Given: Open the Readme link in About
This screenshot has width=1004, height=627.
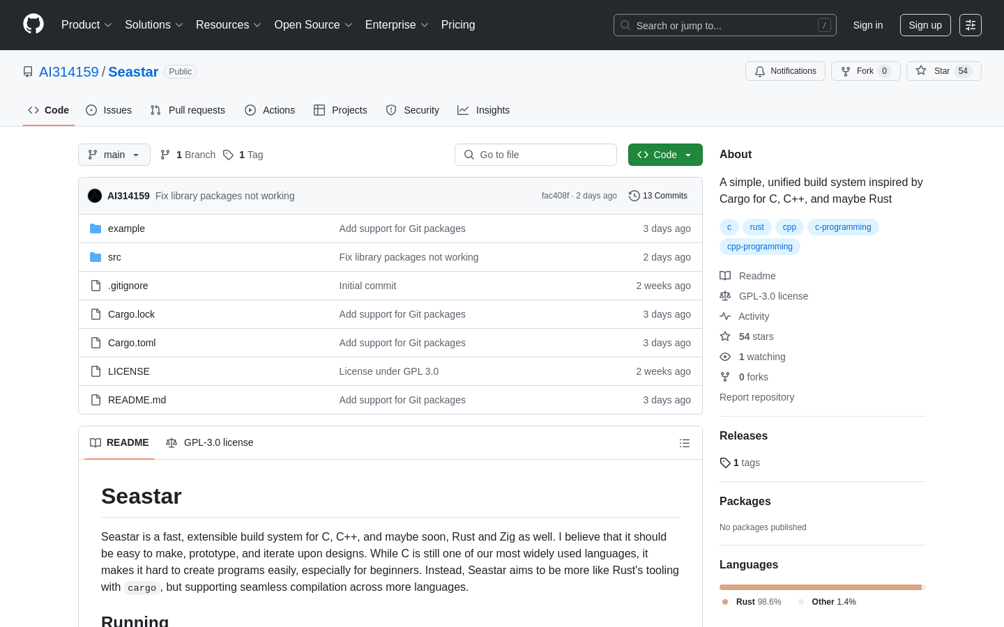Looking at the screenshot, I should click(747, 276).
